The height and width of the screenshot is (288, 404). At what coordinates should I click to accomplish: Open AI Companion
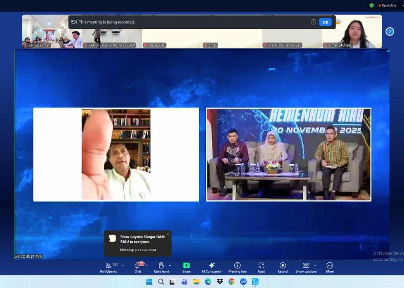[x=212, y=267]
